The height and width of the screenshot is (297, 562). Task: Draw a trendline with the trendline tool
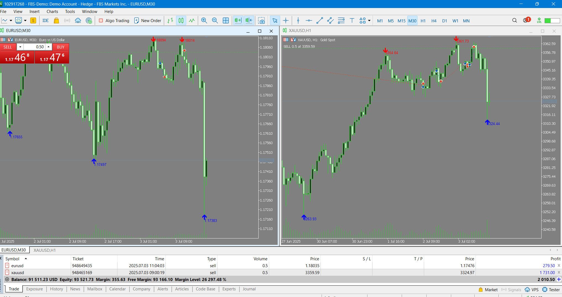319,21
